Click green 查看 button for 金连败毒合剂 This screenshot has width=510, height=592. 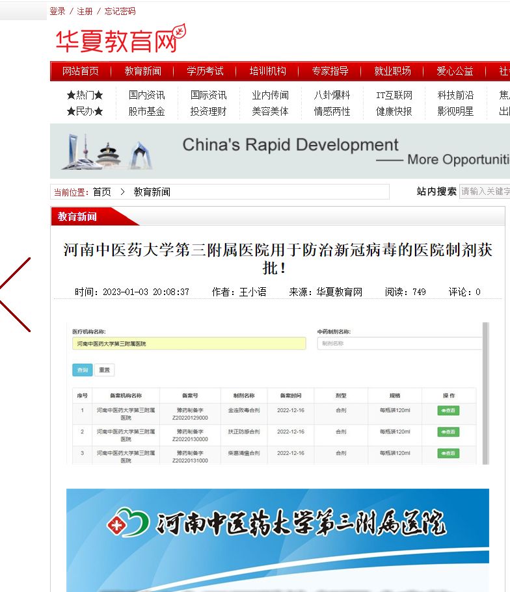tap(448, 410)
